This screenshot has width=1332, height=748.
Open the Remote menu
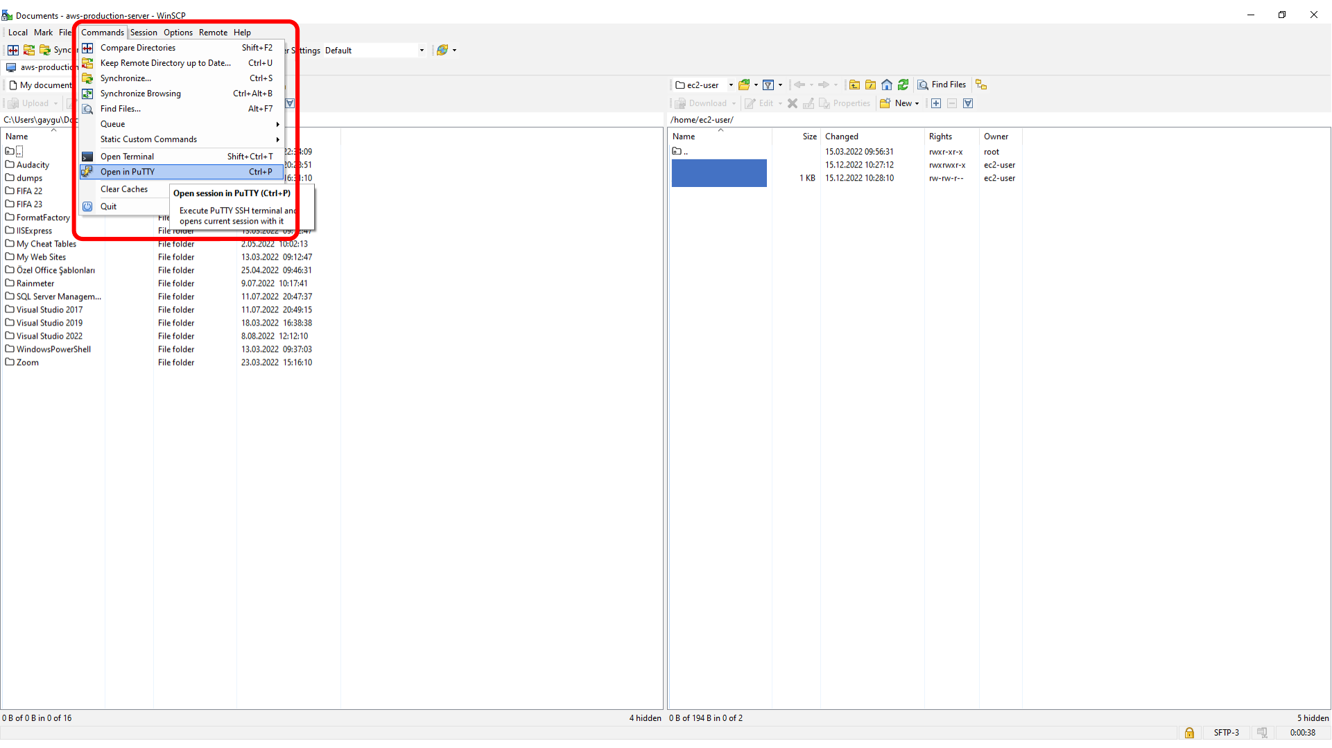click(213, 33)
